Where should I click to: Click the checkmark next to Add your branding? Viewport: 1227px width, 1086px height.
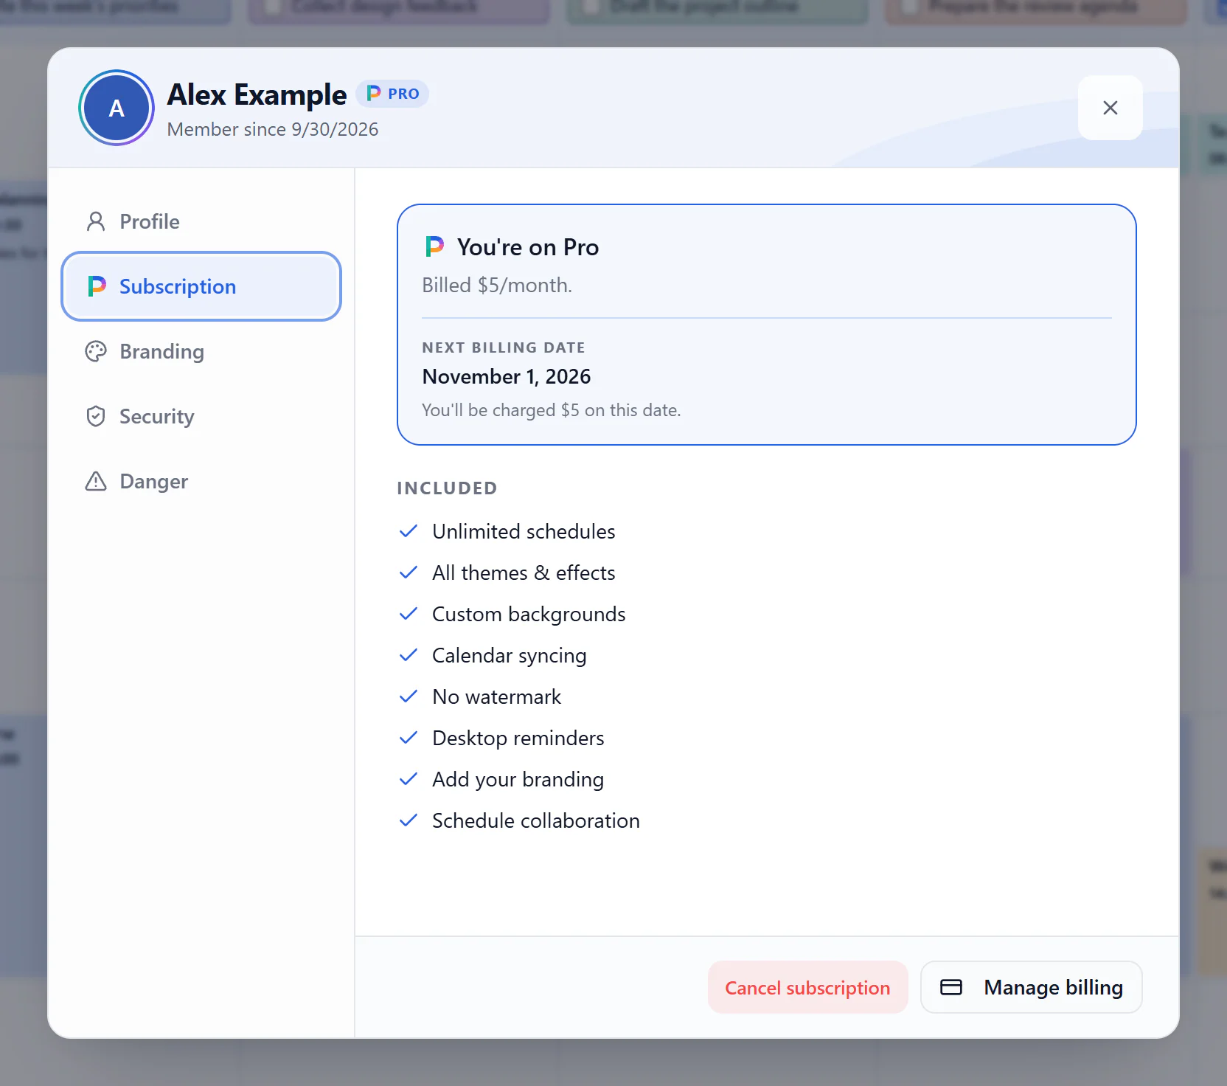coord(409,779)
